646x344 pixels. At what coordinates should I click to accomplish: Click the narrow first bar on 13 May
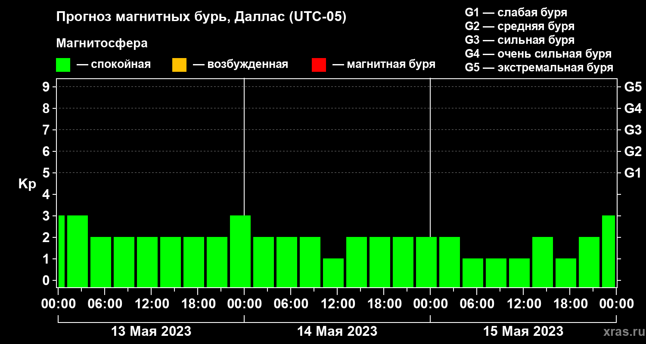point(61,251)
